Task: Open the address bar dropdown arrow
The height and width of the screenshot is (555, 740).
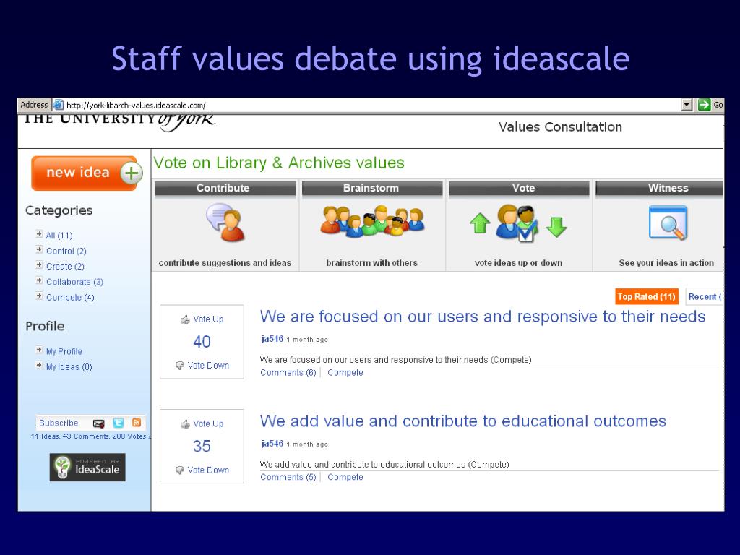Action: coord(687,106)
